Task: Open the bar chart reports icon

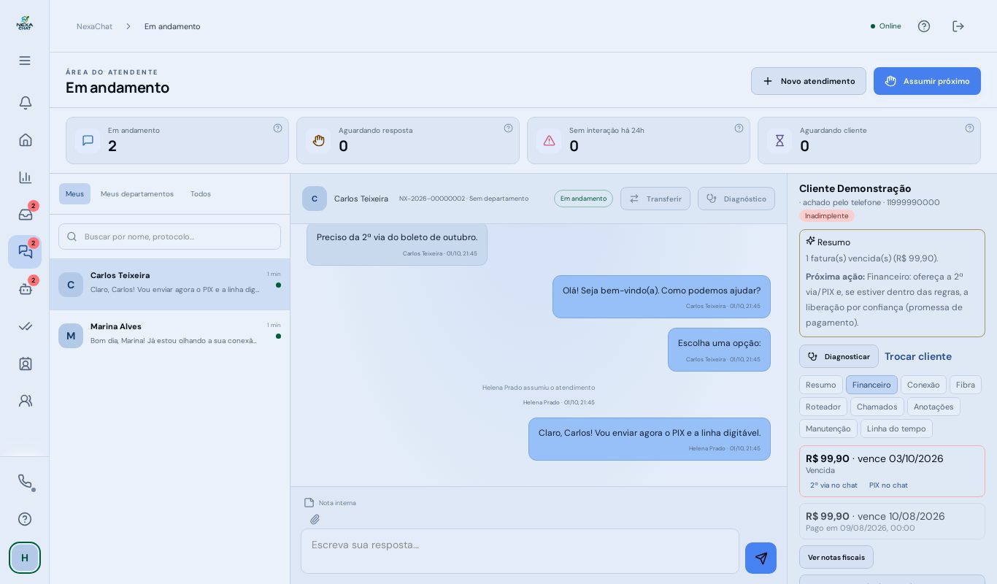Action: pyautogui.click(x=25, y=177)
